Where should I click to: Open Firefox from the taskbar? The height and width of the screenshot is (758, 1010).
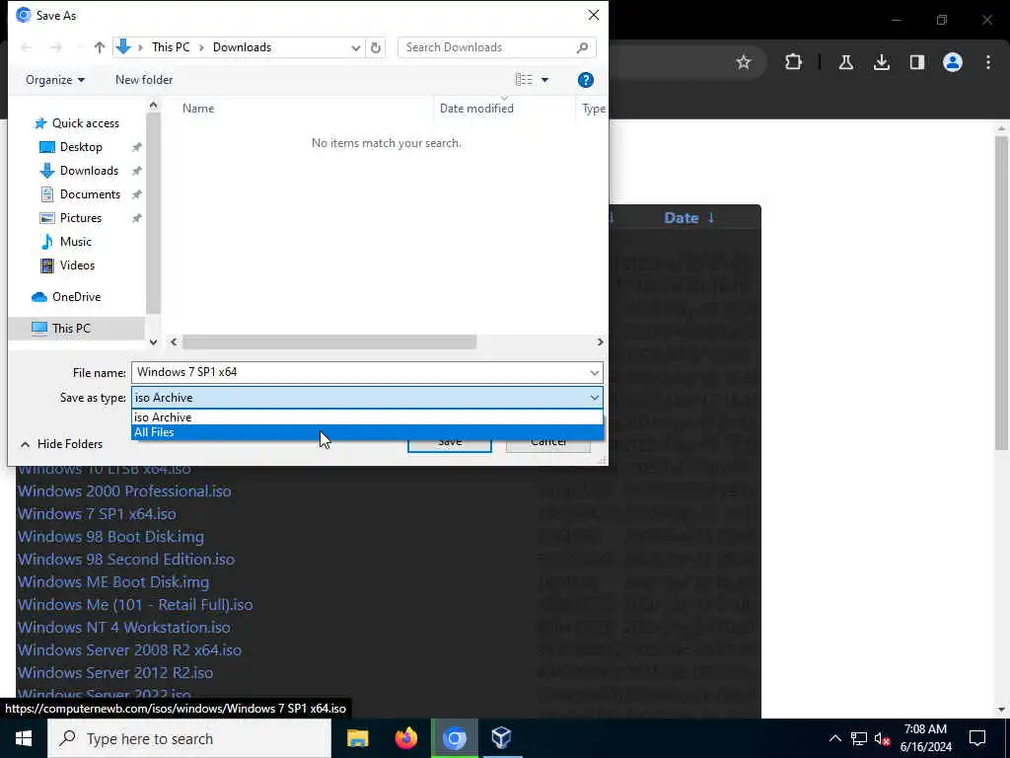point(405,738)
